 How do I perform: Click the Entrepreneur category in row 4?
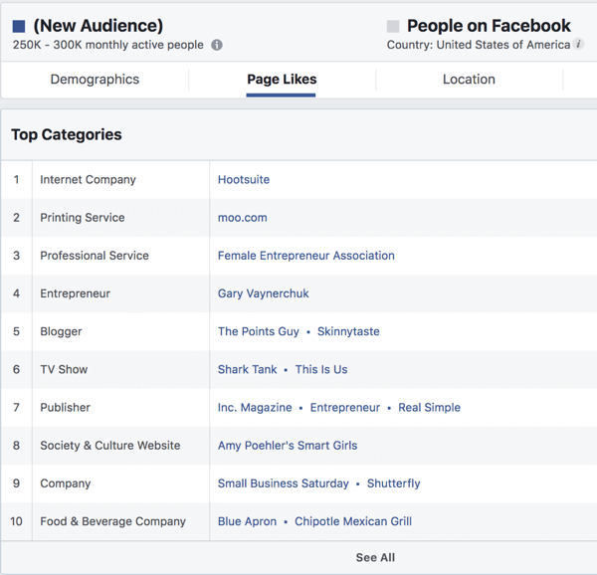click(75, 293)
